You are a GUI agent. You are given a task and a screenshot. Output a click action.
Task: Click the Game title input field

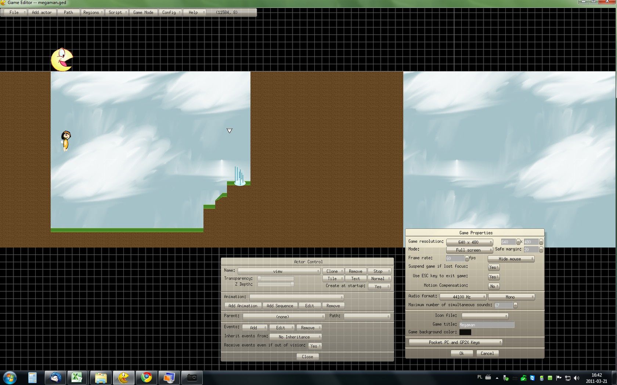(x=487, y=325)
